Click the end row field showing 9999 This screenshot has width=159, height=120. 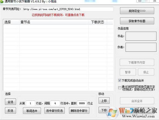(82, 103)
